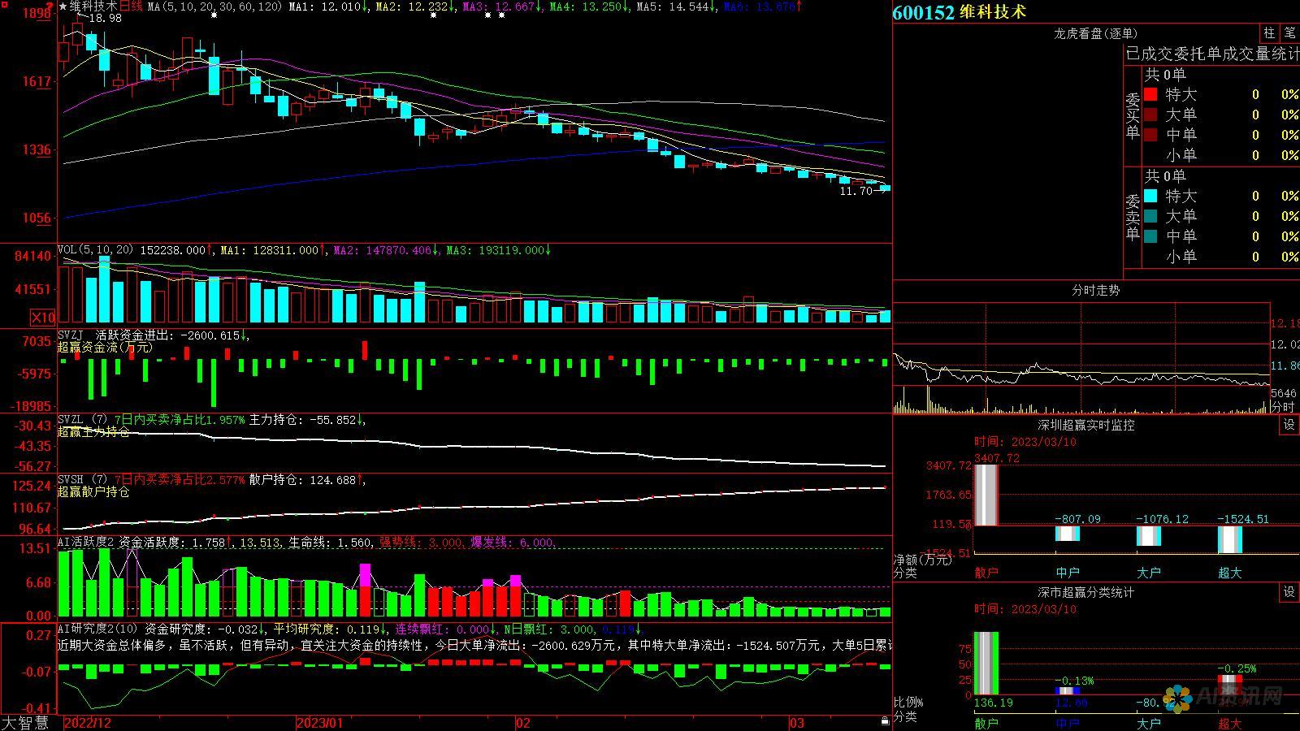Click dark red 大单 swatch in 委买单

1150,115
